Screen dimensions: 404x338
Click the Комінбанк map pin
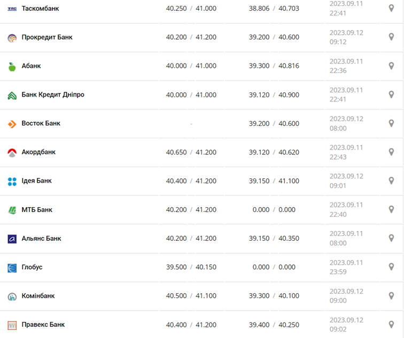(x=391, y=296)
